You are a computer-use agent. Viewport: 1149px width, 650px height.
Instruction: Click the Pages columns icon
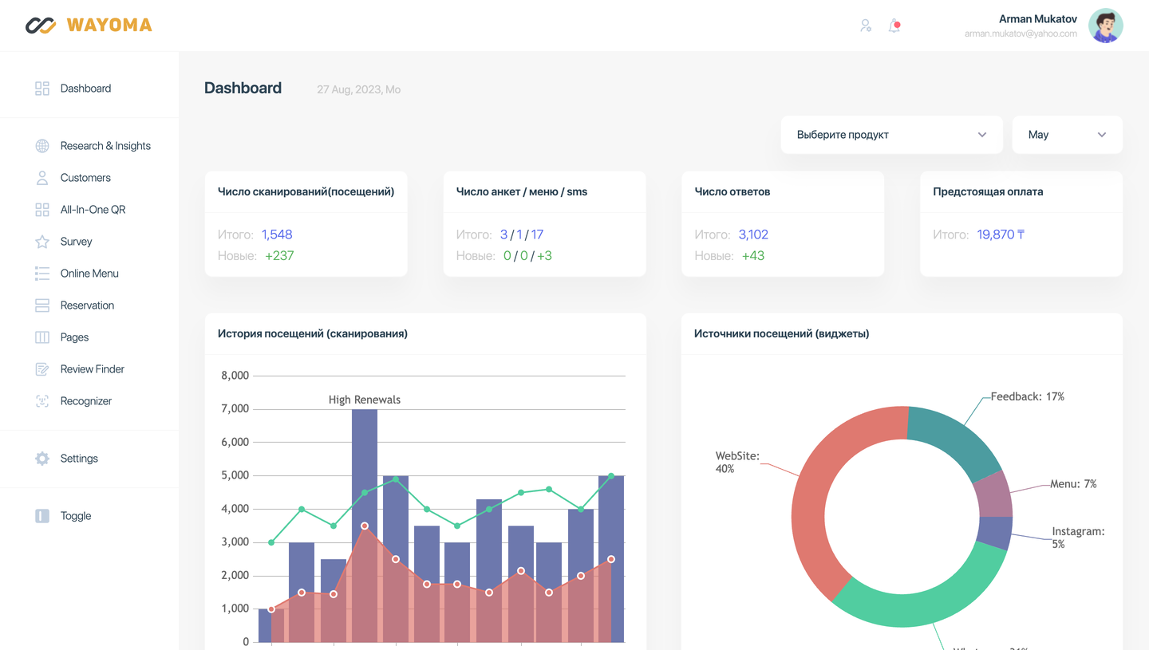coord(42,337)
